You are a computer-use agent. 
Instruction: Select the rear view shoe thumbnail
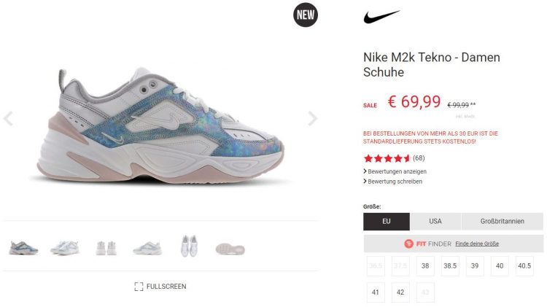click(x=106, y=248)
